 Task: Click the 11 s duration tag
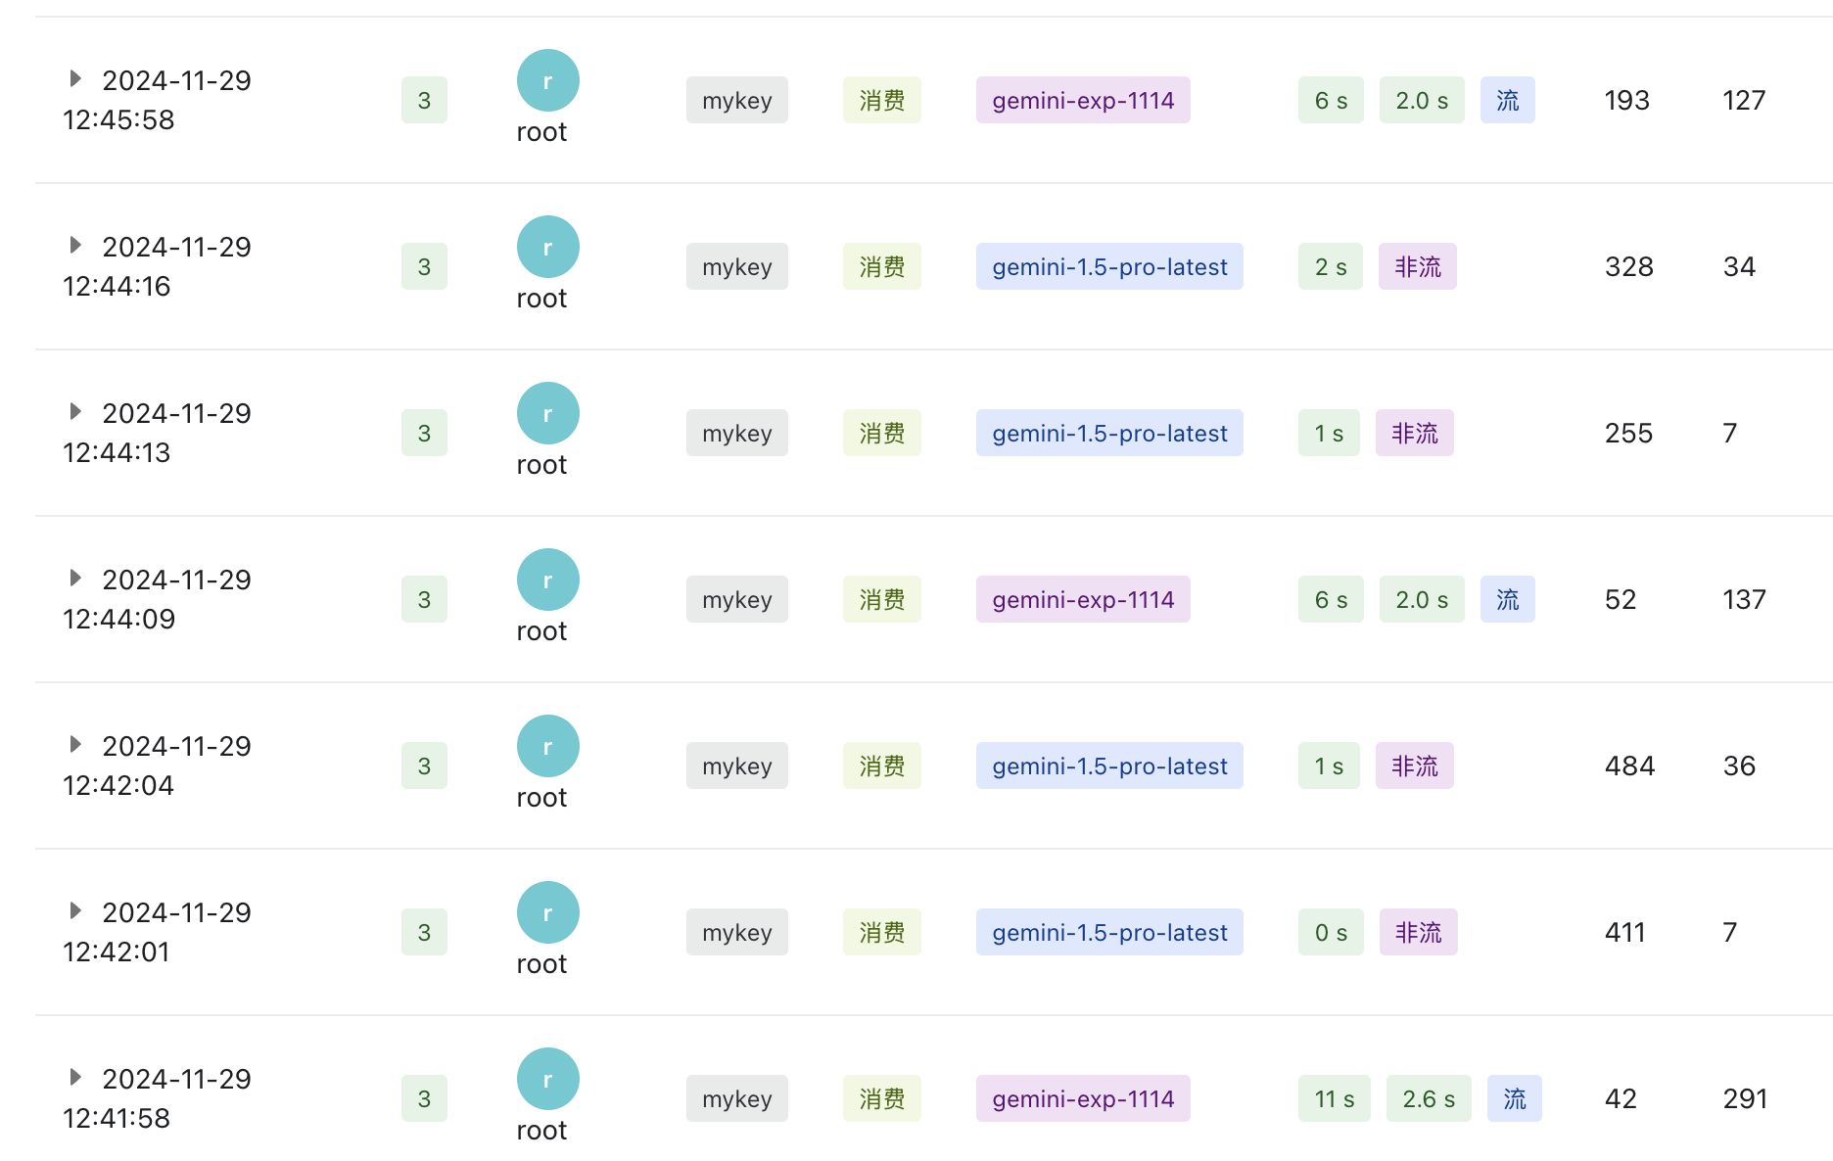(1335, 1098)
